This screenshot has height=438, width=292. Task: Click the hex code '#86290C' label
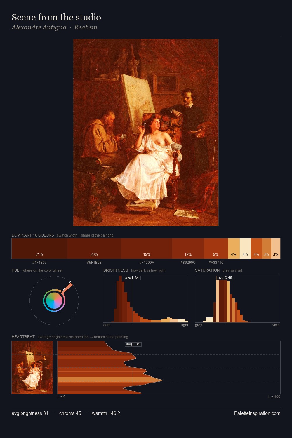[x=188, y=263]
